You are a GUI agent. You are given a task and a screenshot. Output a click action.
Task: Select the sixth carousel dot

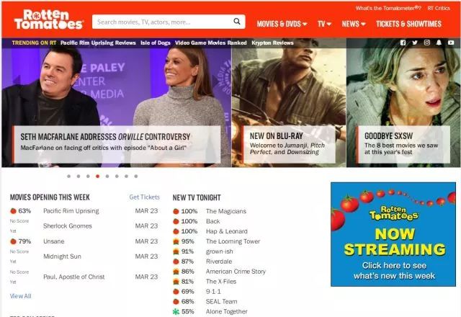117,176
